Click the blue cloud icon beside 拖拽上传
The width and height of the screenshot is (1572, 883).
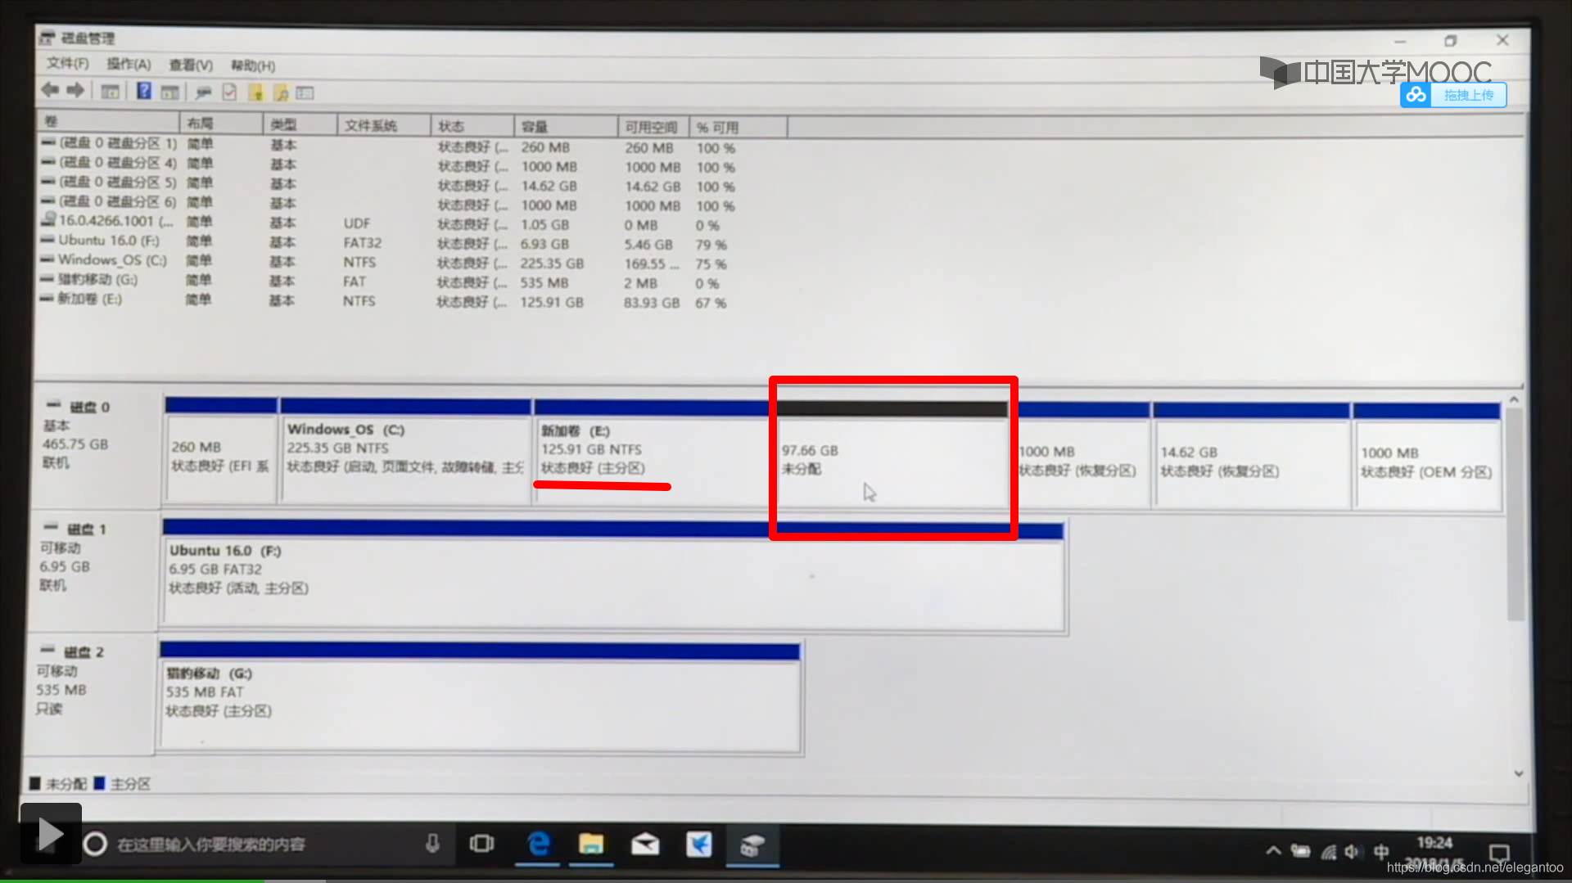(x=1416, y=95)
